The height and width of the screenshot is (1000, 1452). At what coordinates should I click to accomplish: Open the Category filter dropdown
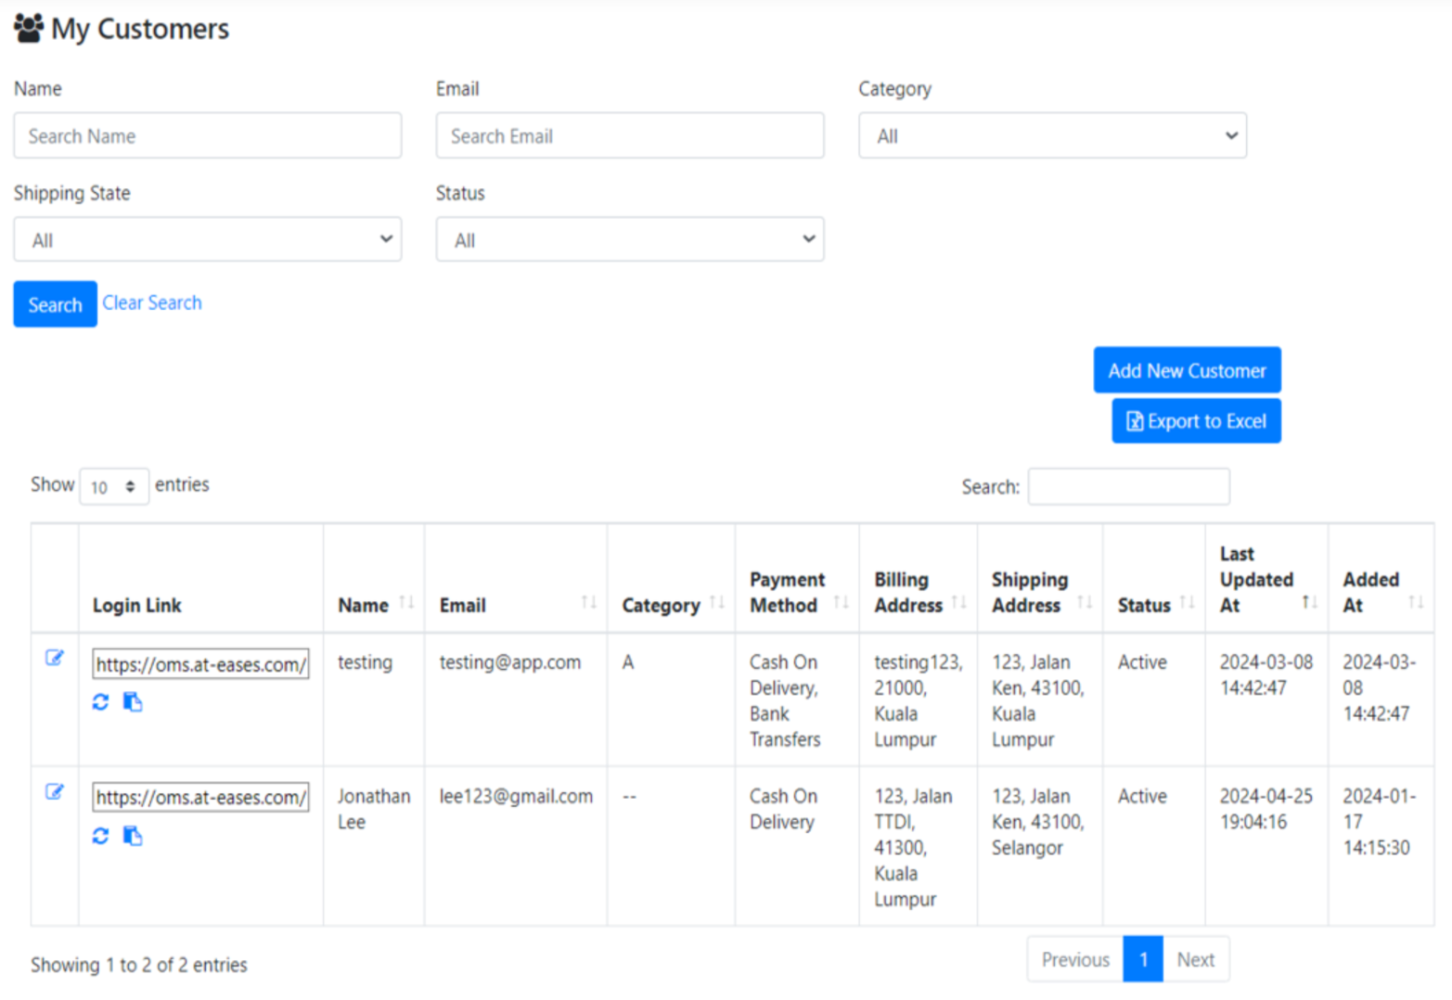pos(1052,136)
